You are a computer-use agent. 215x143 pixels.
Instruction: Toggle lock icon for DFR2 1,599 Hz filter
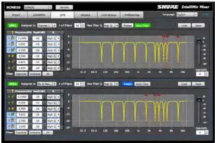point(13,126)
